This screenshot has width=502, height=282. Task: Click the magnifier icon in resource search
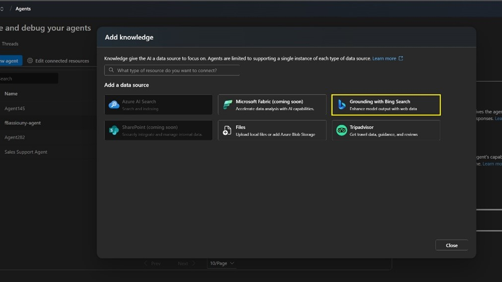pyautogui.click(x=111, y=70)
